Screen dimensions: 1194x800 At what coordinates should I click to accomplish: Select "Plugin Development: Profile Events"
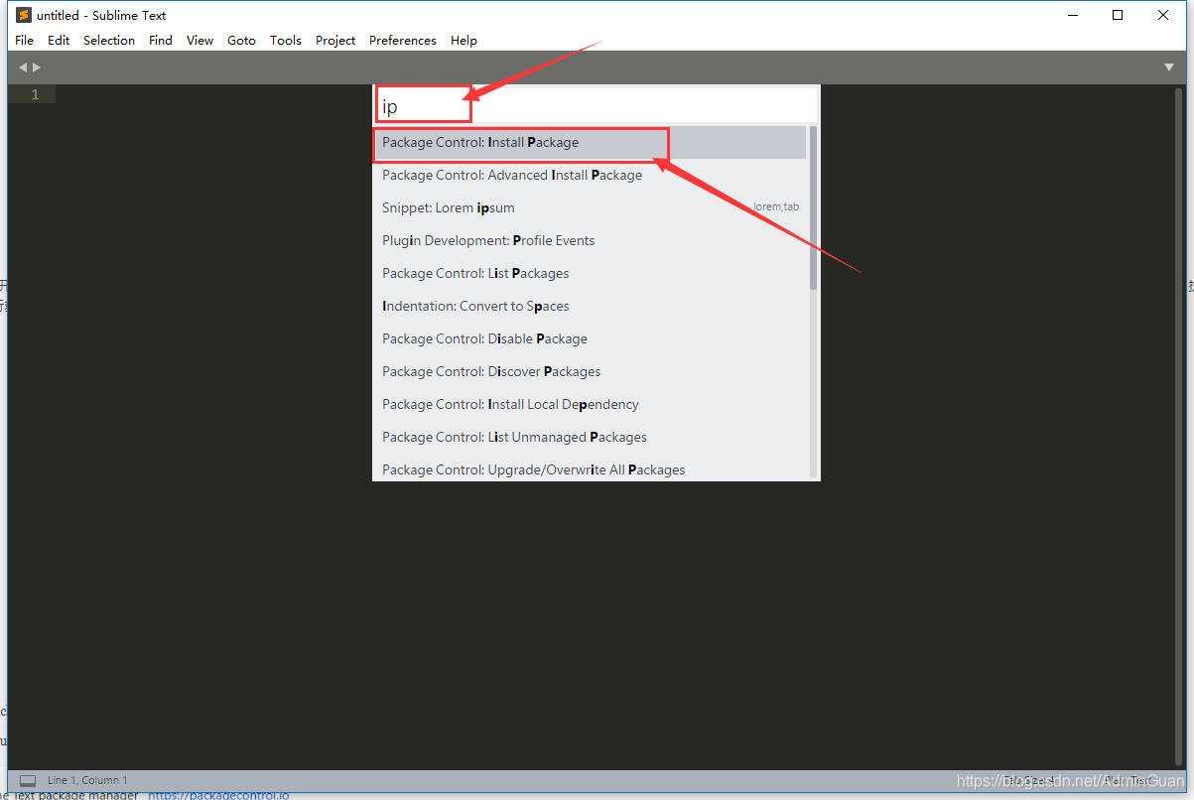[x=488, y=240]
